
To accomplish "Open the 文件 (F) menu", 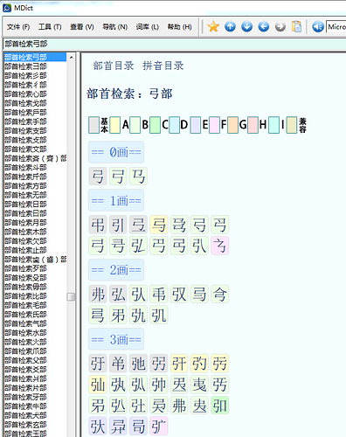I will click(x=18, y=27).
